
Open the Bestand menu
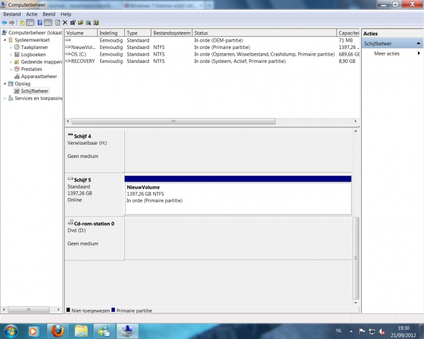click(x=12, y=14)
